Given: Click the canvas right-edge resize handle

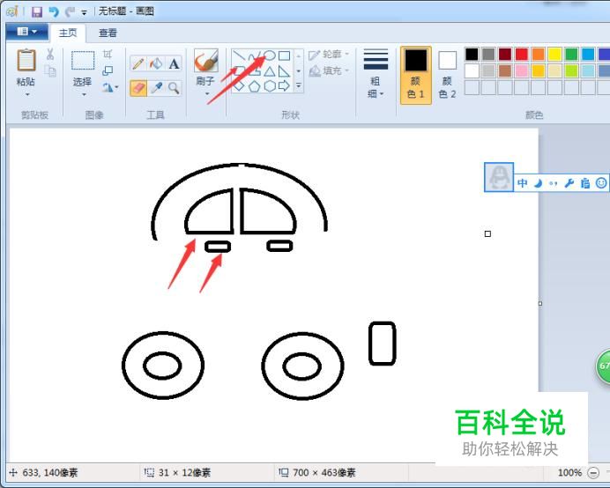Looking at the screenshot, I should tap(540, 303).
